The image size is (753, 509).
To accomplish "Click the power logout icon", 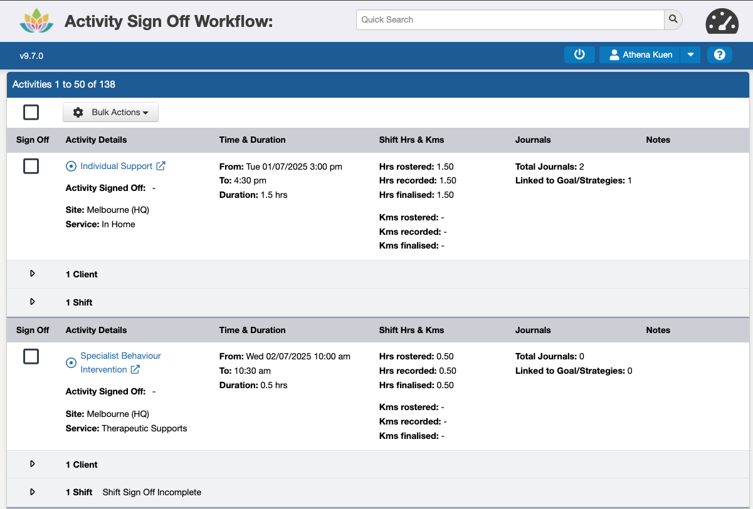I will [579, 54].
